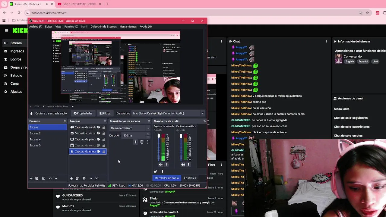Image resolution: width=386 pixels, height=217 pixels.
Task: Open Desvanecimiento transition dropdown
Action: [x=130, y=128]
